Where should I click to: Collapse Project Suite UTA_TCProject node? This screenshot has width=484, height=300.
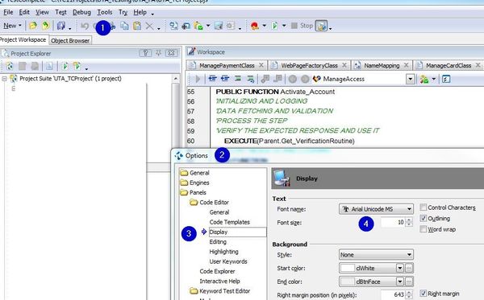(4, 79)
